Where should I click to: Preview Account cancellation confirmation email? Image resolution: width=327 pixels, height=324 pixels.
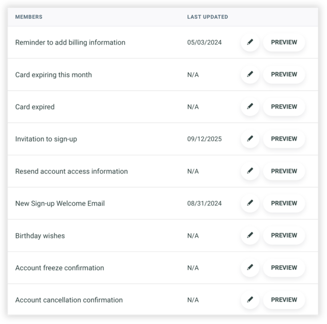284,300
